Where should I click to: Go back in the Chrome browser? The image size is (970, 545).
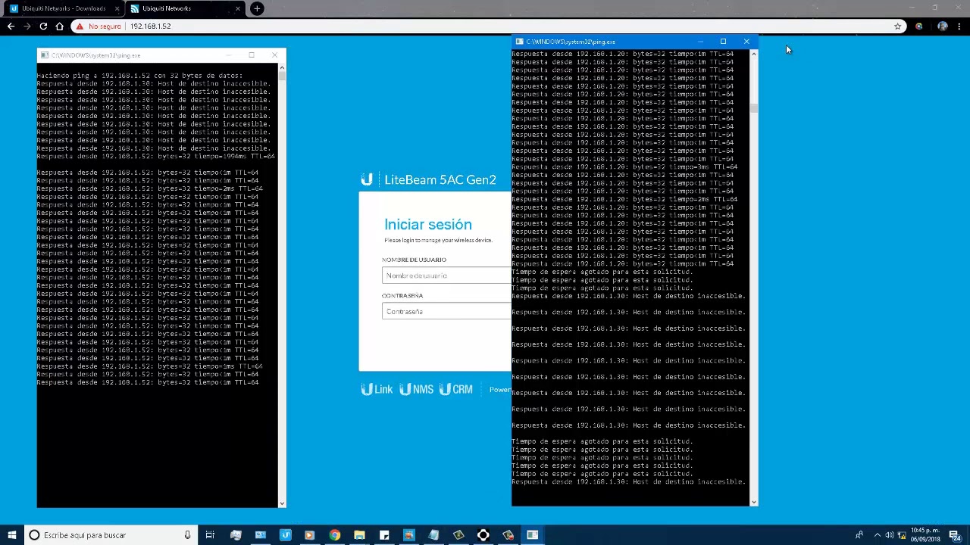pyautogui.click(x=11, y=26)
